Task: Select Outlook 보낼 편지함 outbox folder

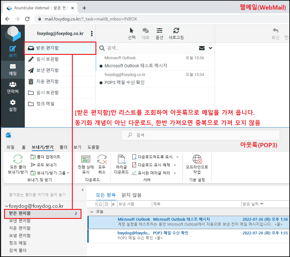Action: click(x=20, y=235)
